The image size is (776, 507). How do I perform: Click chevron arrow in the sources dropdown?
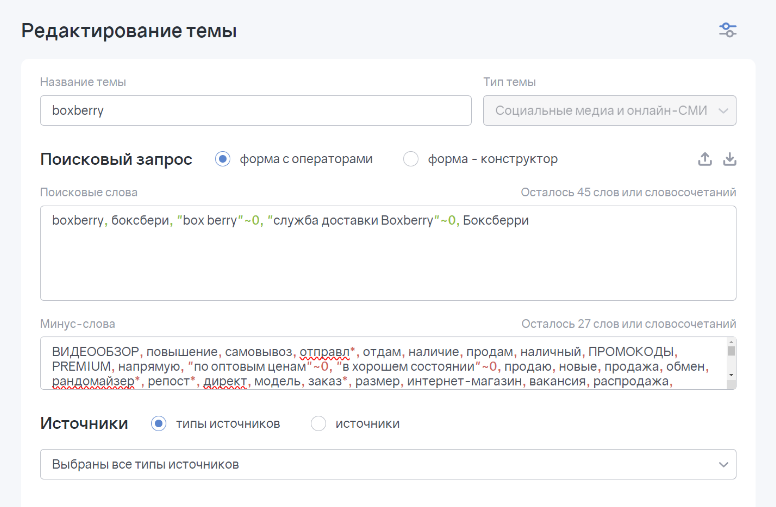[723, 464]
